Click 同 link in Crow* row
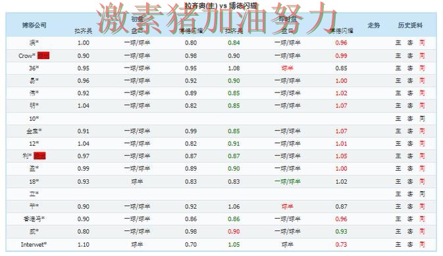 pos(422,56)
